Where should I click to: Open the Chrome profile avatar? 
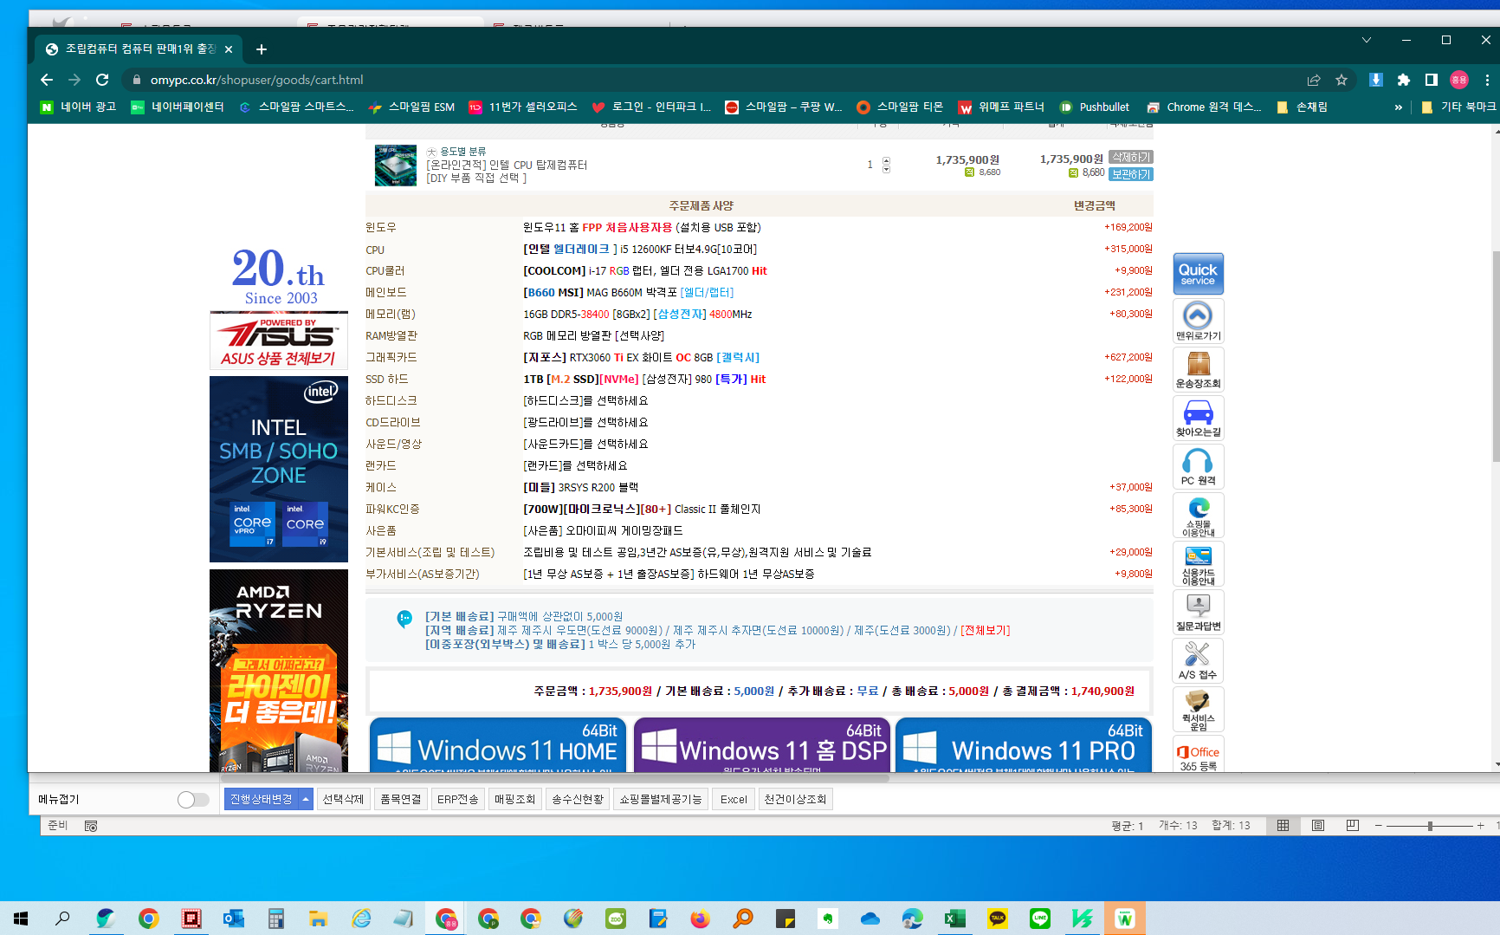coord(1459,80)
